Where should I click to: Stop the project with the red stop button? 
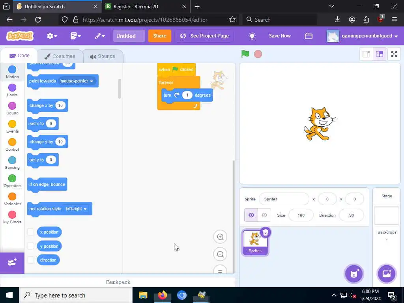click(258, 54)
